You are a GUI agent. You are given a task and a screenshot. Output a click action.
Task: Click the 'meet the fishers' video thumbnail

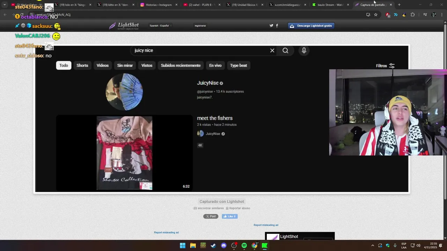coord(124,153)
